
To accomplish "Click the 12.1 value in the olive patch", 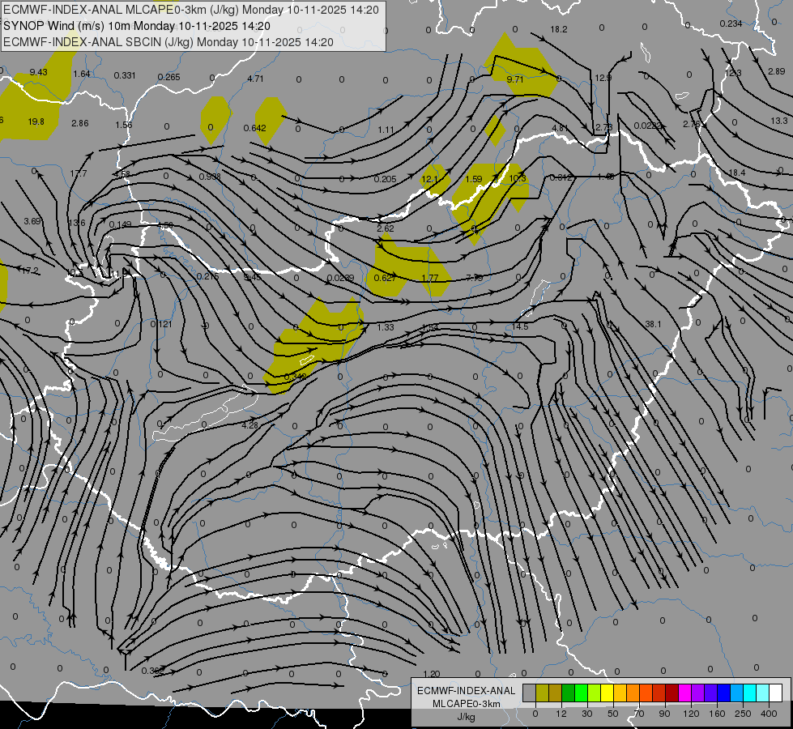I will 429,179.
